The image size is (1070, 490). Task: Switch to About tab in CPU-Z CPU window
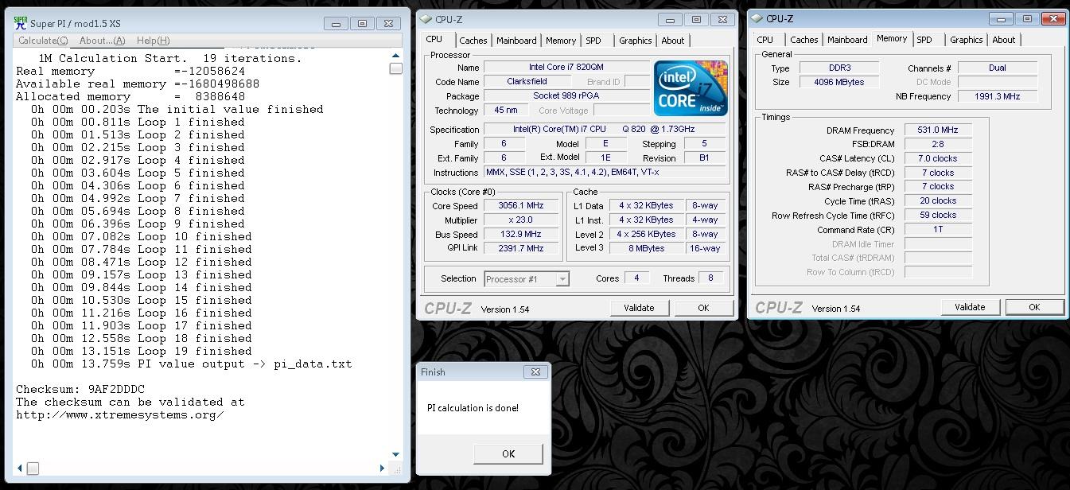click(x=673, y=41)
